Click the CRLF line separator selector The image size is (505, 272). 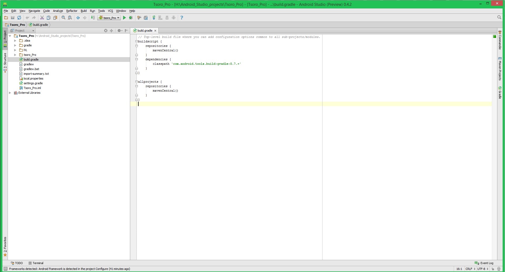(470, 269)
